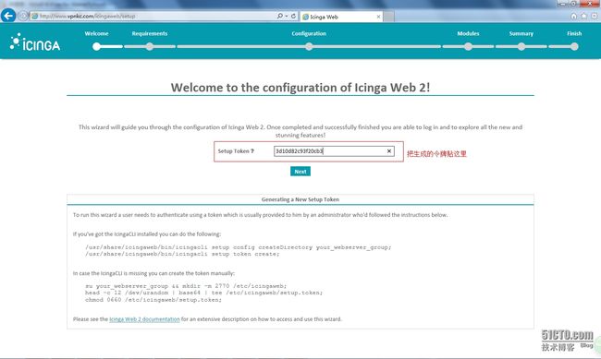Refresh the page with the reload icon

click(294, 16)
